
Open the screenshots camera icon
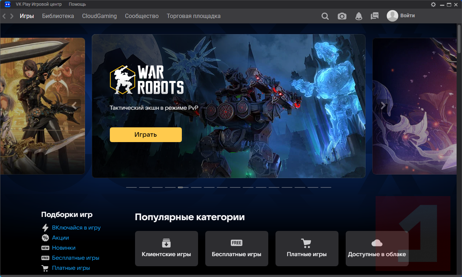click(x=342, y=16)
